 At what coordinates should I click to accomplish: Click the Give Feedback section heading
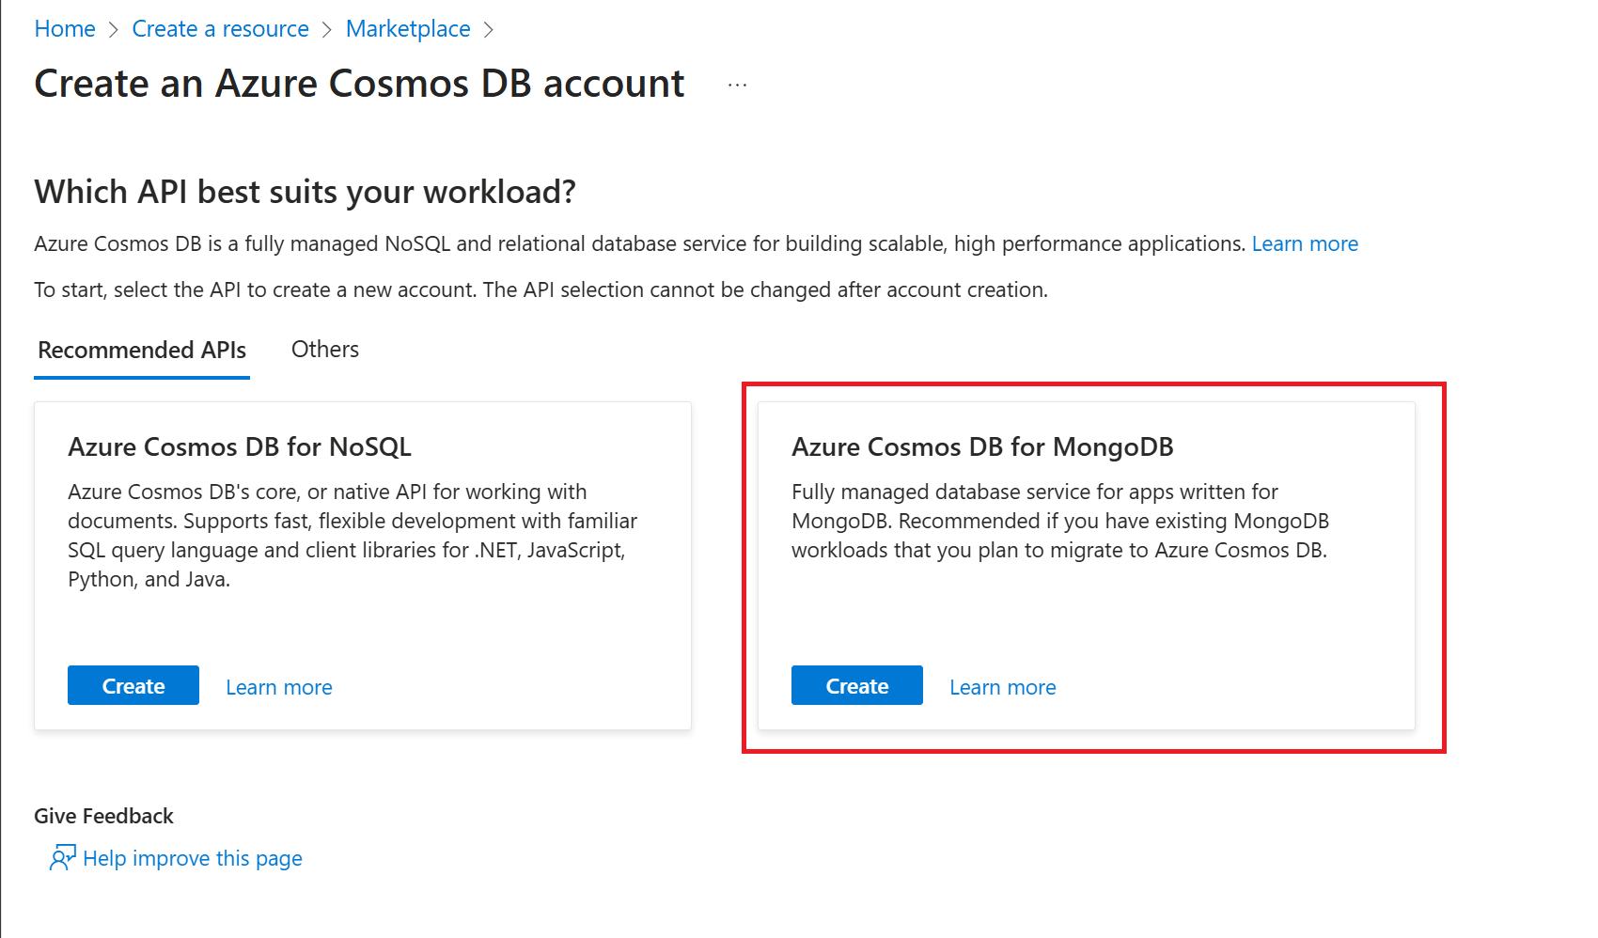click(x=103, y=815)
